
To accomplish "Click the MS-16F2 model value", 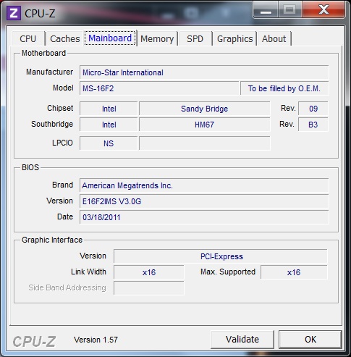I will 159,88.
